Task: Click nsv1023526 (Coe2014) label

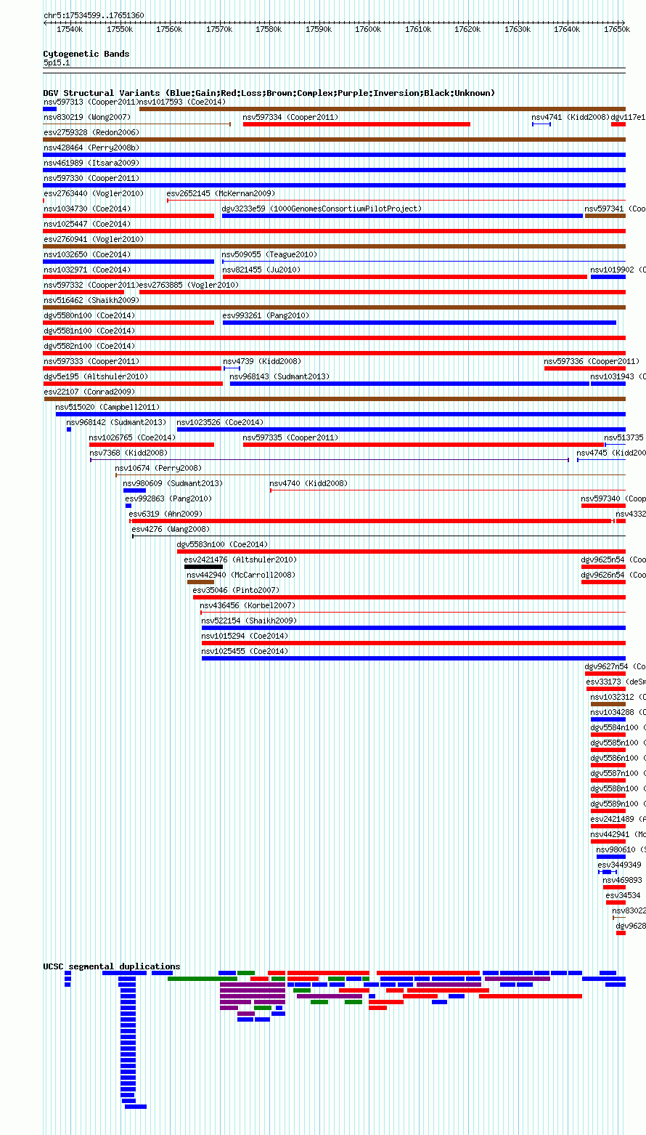Action: [x=221, y=422]
